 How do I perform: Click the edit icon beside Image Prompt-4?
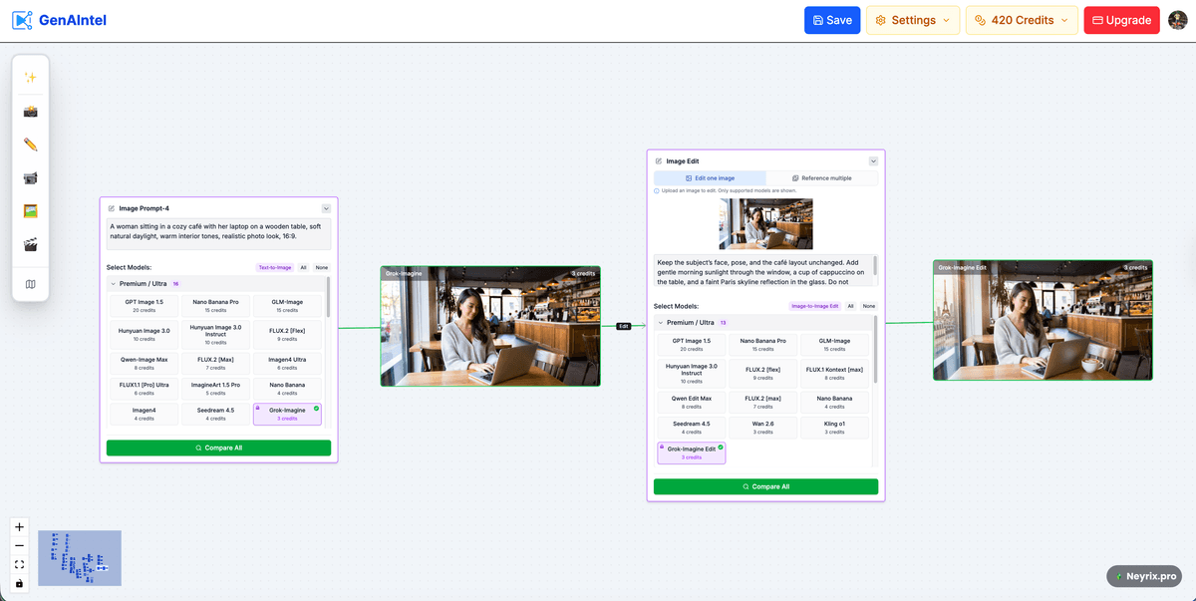[x=112, y=208]
